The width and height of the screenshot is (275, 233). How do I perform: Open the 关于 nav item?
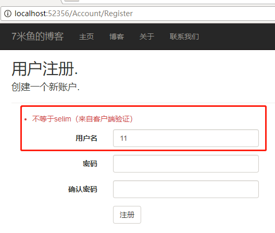pyautogui.click(x=147, y=36)
